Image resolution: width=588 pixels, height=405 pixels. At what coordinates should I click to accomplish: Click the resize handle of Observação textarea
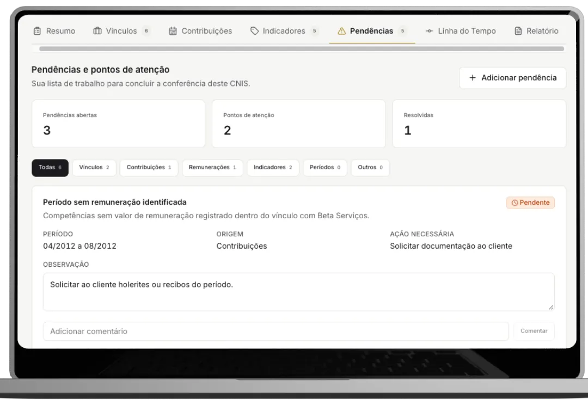click(550, 307)
